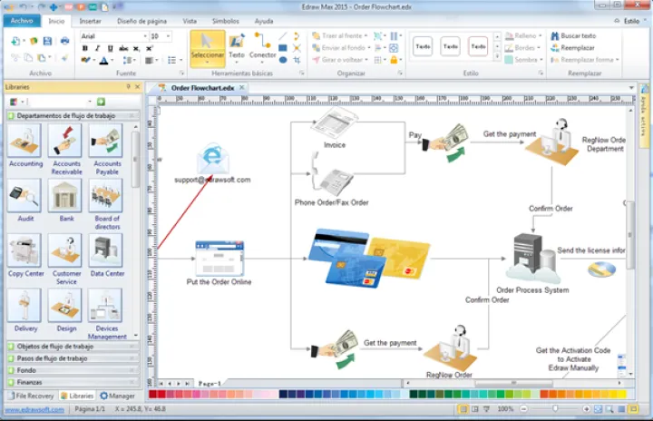
Task: Activate the Texto tool
Action: click(x=236, y=46)
